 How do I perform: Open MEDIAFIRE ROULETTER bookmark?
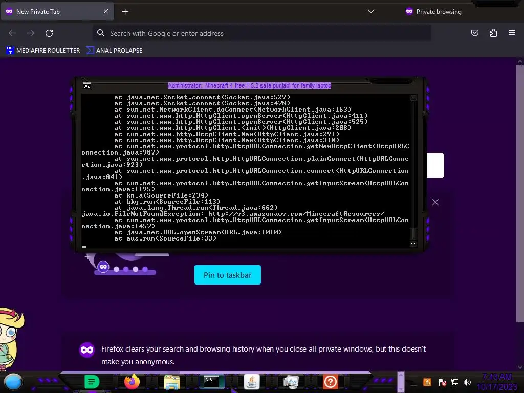(x=43, y=51)
